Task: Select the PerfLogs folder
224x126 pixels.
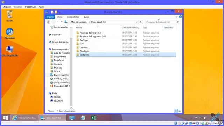Action: (x=84, y=40)
